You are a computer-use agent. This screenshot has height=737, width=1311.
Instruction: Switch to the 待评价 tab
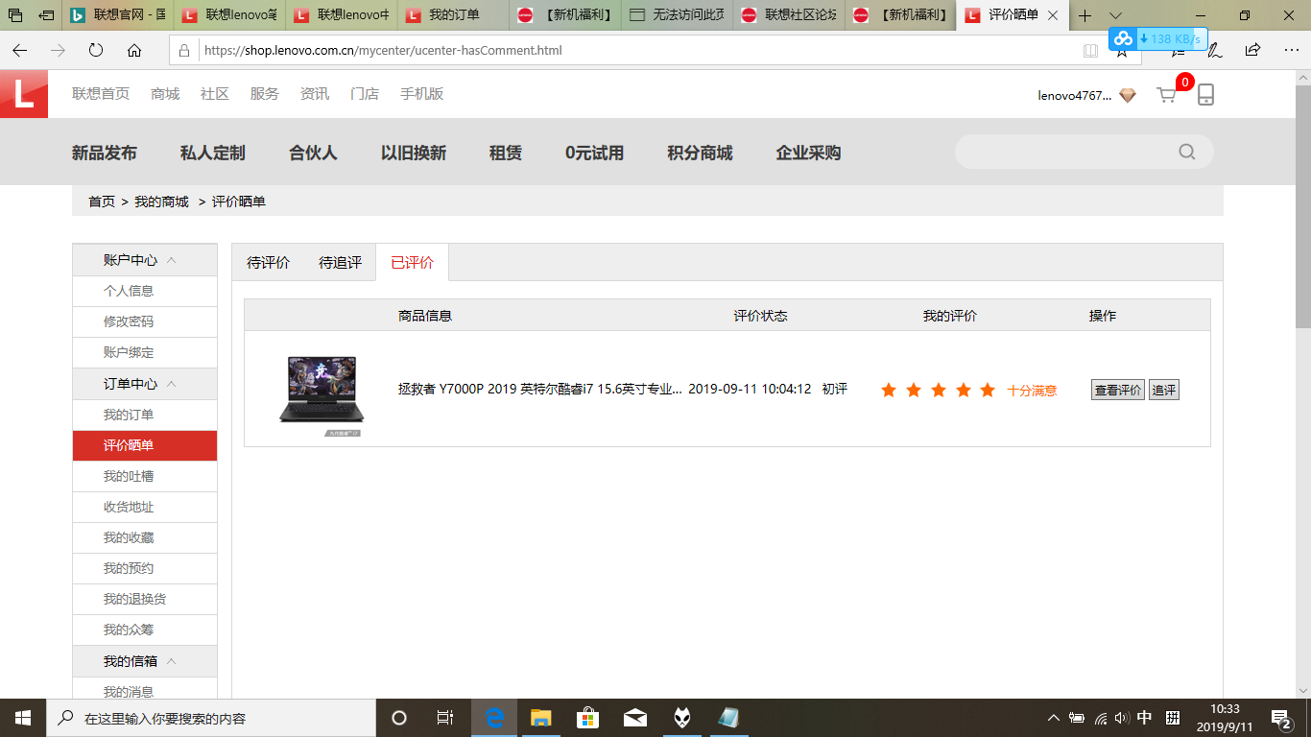click(x=268, y=262)
